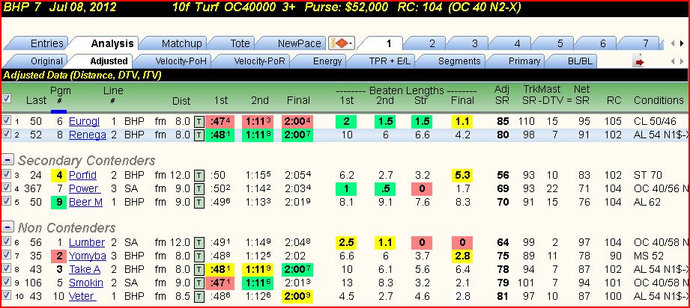
Task: Click the T turf icon in Porfid row
Action: (x=199, y=176)
